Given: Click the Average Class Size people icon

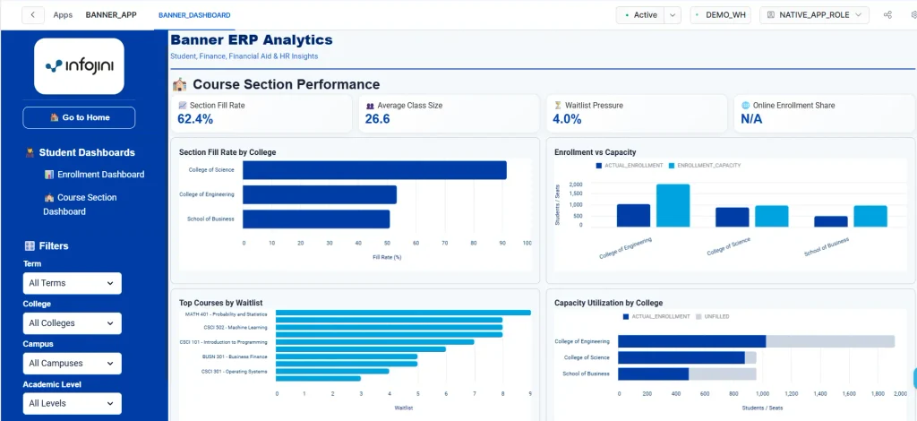Looking at the screenshot, I should tap(370, 106).
